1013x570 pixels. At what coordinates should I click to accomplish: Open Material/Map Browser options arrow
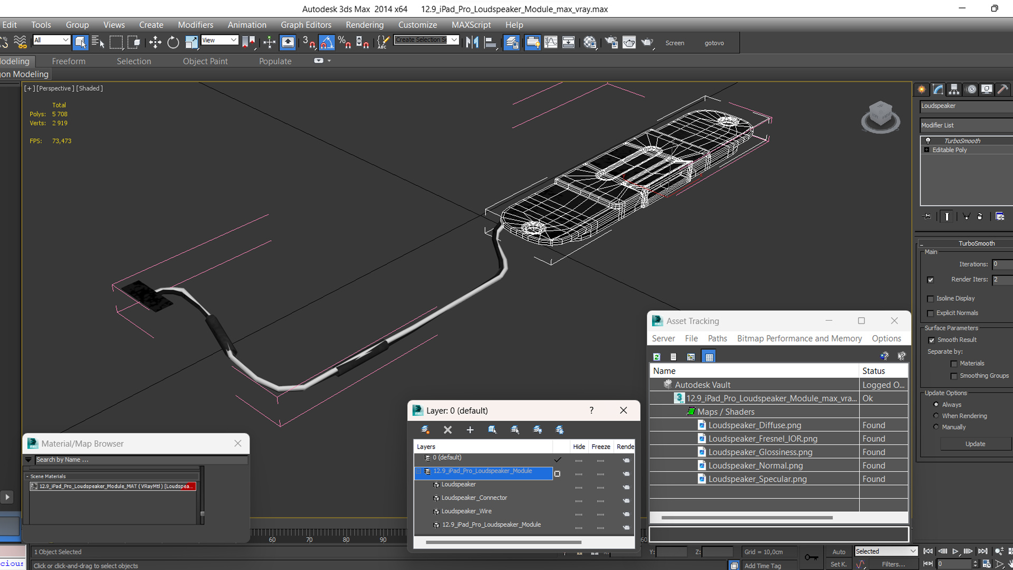click(x=28, y=460)
